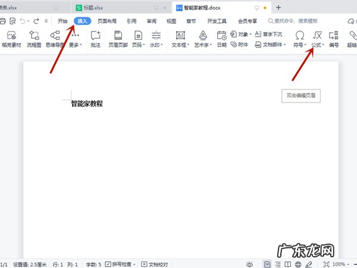Toggle eye protection mode in status bar
The height and width of the screenshot is (268, 357).
249,264
